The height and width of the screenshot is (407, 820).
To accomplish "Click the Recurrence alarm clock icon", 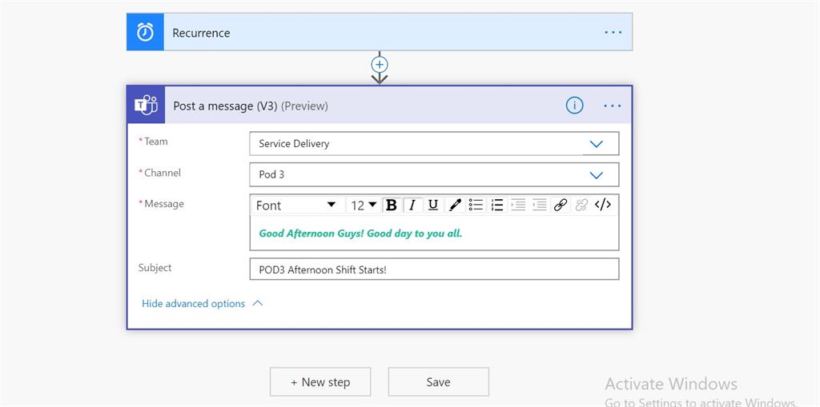I will click(x=145, y=33).
